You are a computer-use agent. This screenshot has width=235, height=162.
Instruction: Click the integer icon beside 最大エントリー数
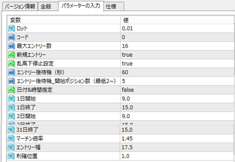tap(11, 46)
